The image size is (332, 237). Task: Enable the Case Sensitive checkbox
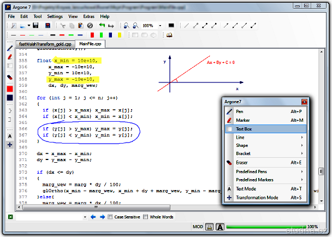click(x=111, y=217)
